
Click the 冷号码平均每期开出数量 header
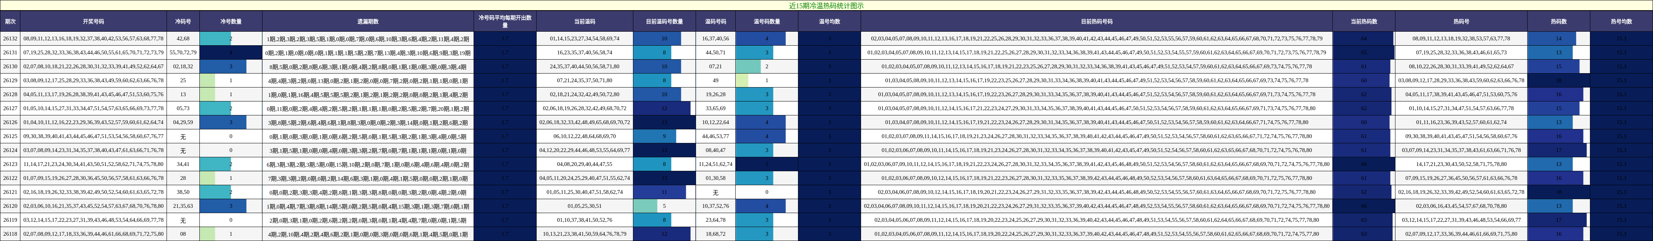coord(505,21)
